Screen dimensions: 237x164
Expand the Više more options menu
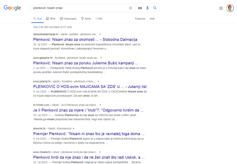tap(99, 18)
